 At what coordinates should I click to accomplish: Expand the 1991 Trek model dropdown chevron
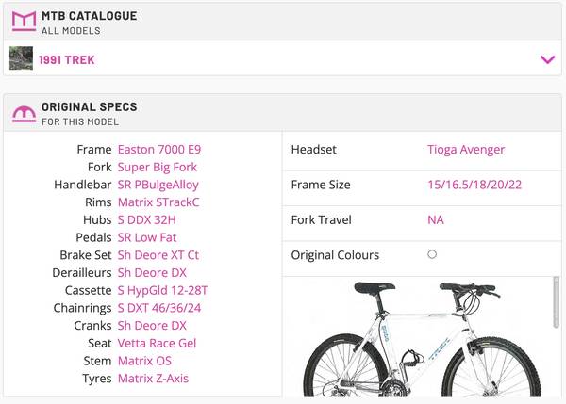pos(547,59)
